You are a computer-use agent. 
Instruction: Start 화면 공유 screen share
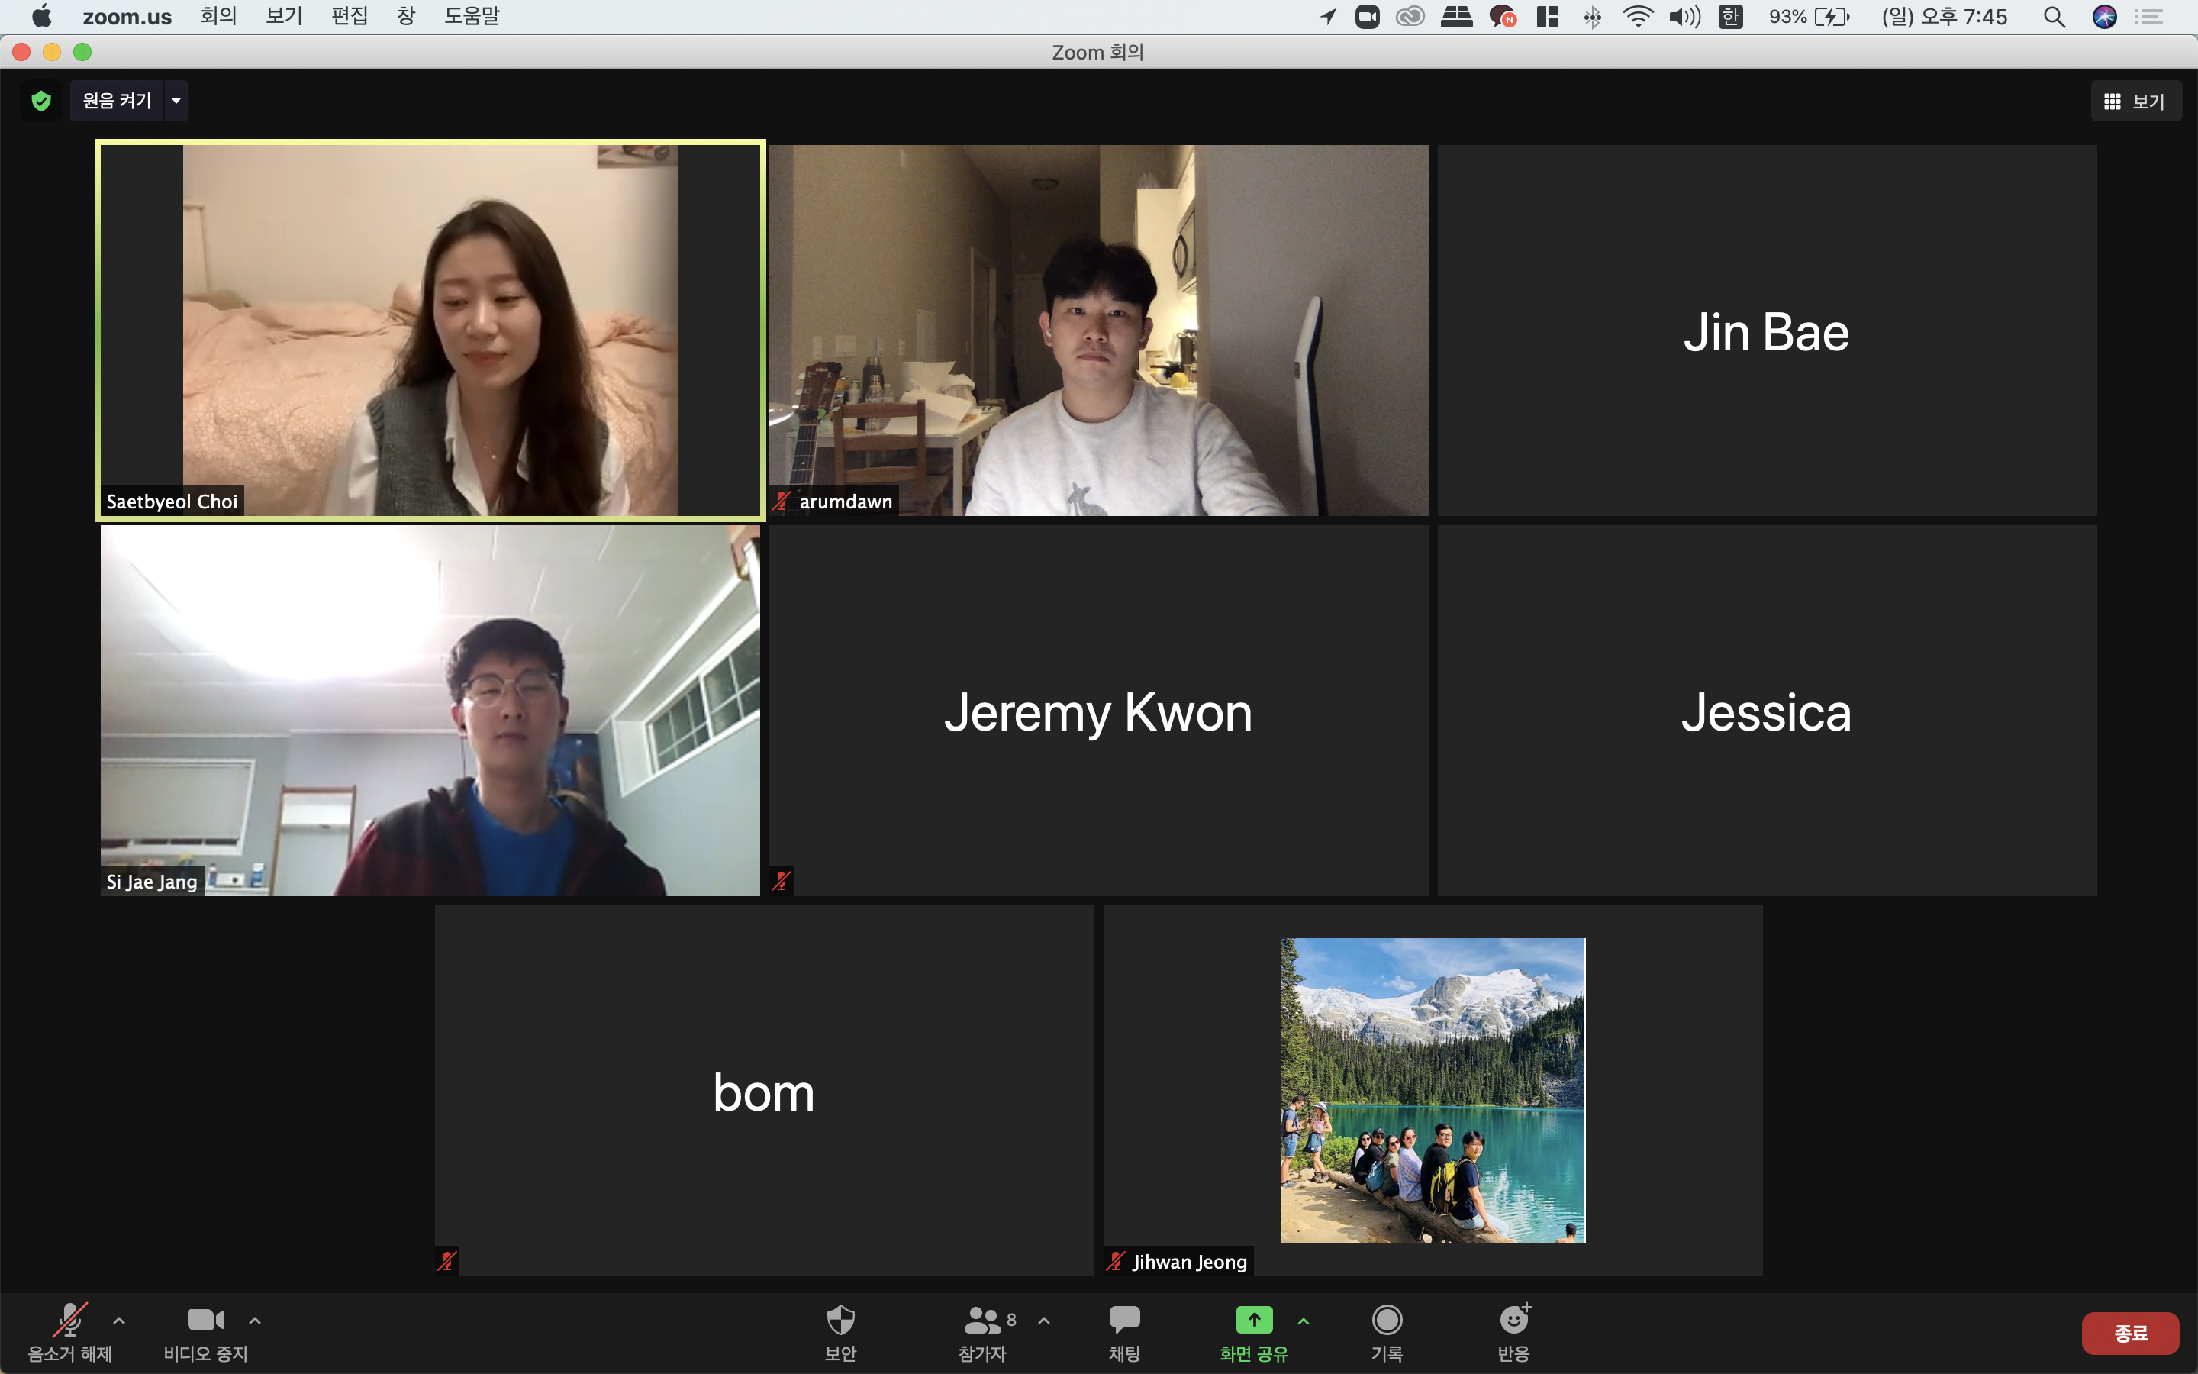[x=1253, y=1332]
